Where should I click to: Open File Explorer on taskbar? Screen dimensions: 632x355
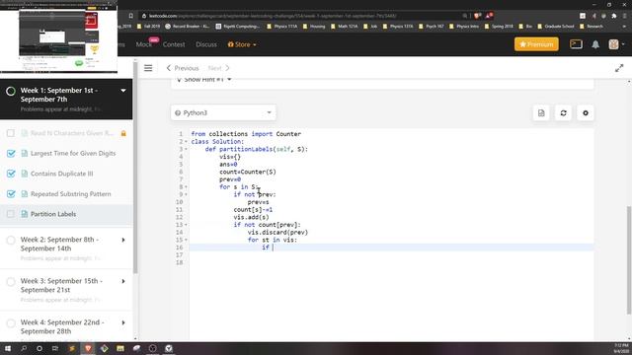tap(120, 348)
